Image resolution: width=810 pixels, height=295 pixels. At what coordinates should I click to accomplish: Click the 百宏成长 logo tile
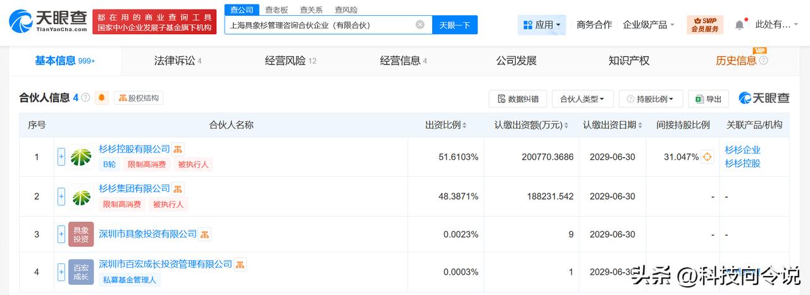81,272
